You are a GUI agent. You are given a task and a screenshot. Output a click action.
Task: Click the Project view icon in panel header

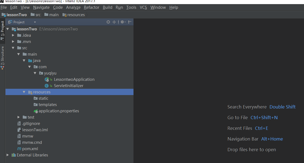pos(10,22)
